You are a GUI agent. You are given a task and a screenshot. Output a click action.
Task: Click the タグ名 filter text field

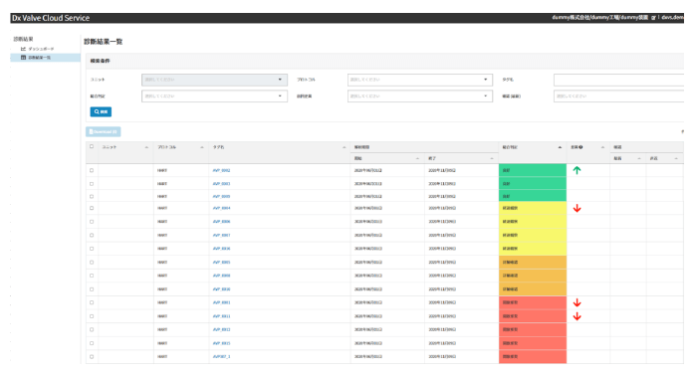pos(618,80)
